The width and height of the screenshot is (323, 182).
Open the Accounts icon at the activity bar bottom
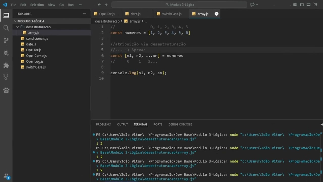coord(6,176)
